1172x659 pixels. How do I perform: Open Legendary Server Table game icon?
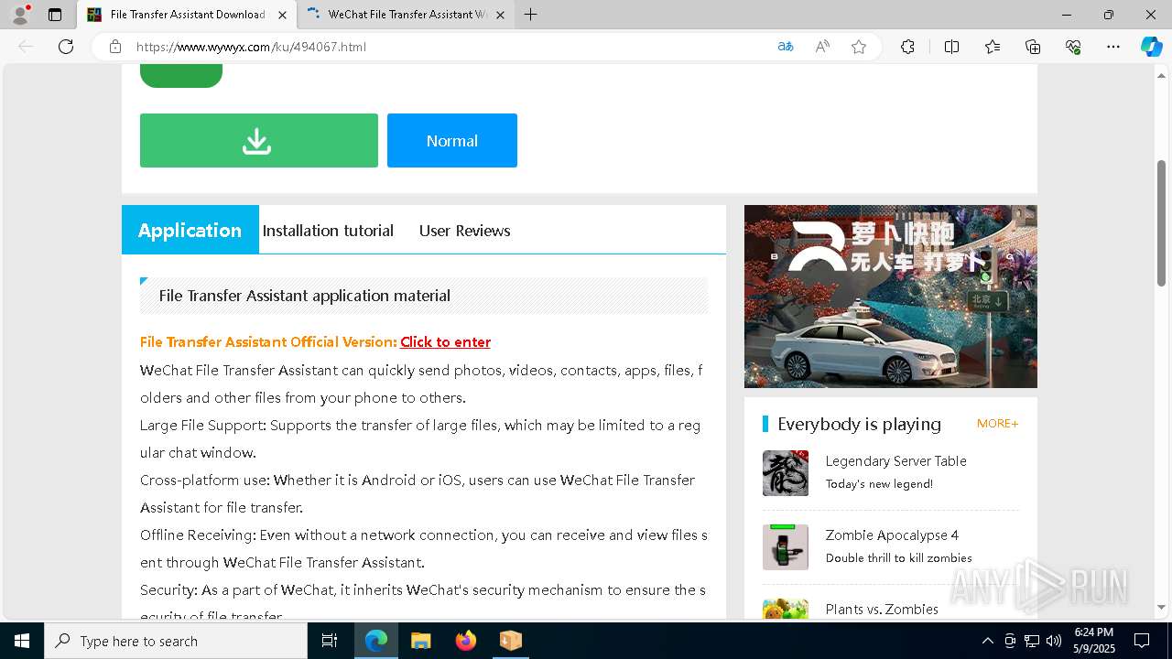pyautogui.click(x=786, y=473)
